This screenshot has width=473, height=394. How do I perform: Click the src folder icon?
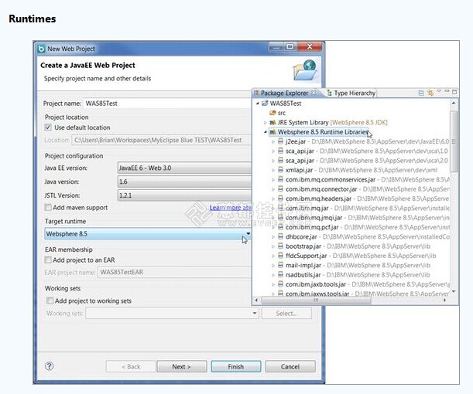pyautogui.click(x=272, y=113)
